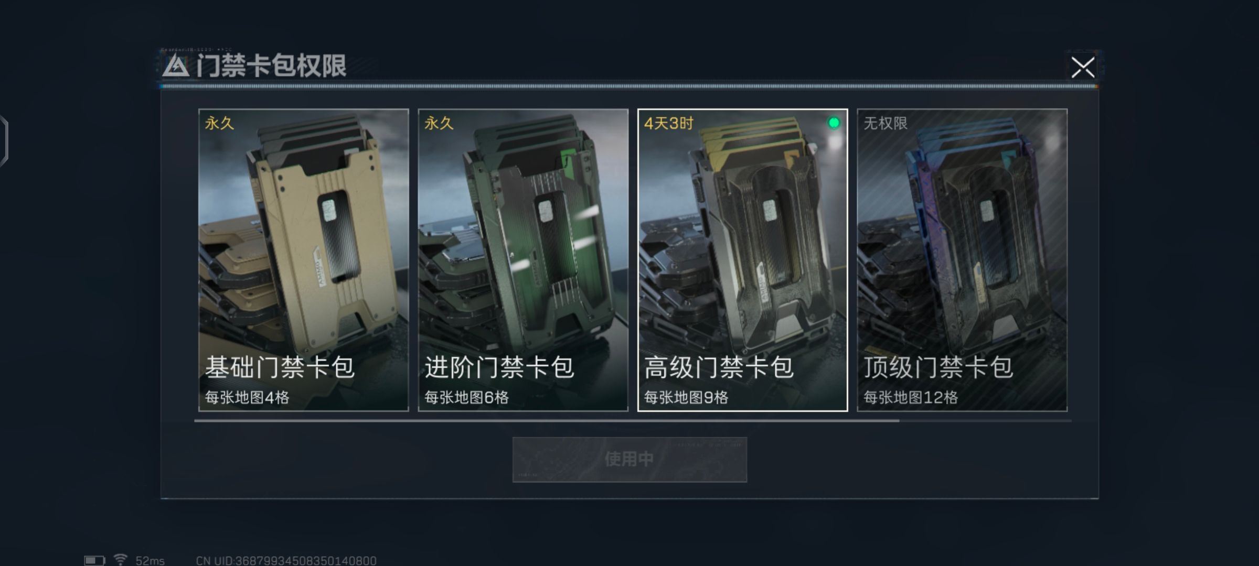Click the 每张地图9格 description text

coord(686,398)
